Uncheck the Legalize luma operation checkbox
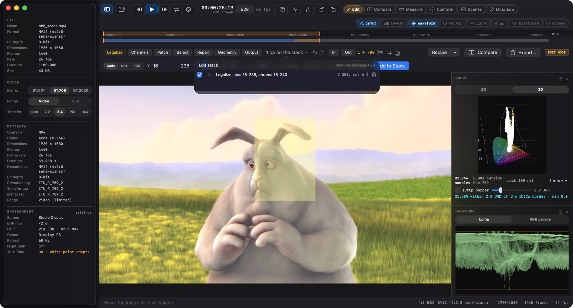Screen dimensions: 573x308 [x=200, y=75]
